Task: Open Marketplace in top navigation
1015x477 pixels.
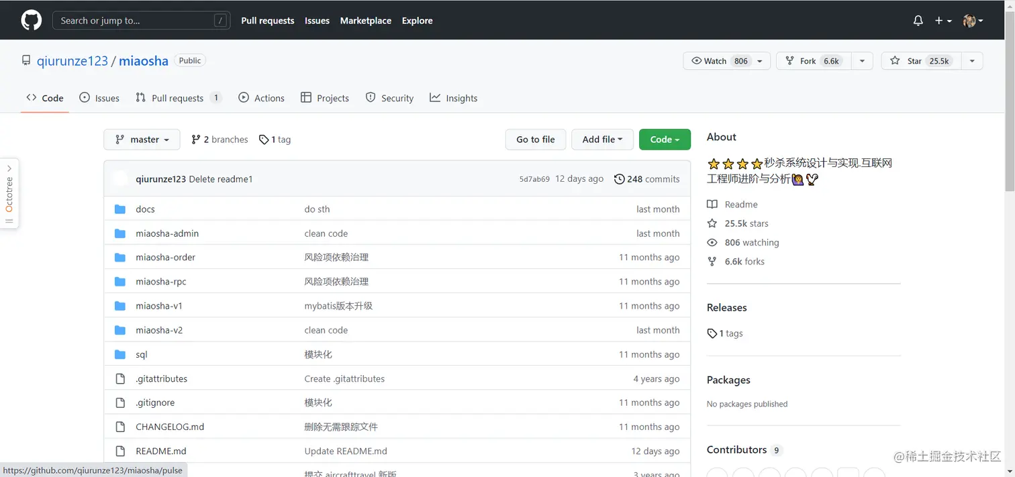Action: click(x=366, y=21)
